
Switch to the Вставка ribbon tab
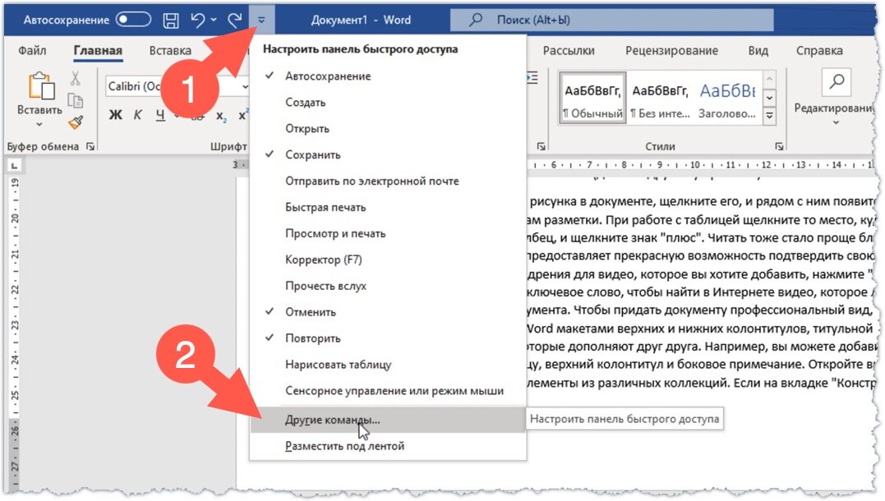[170, 50]
